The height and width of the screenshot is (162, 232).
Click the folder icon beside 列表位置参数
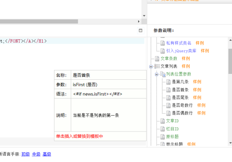(163, 74)
